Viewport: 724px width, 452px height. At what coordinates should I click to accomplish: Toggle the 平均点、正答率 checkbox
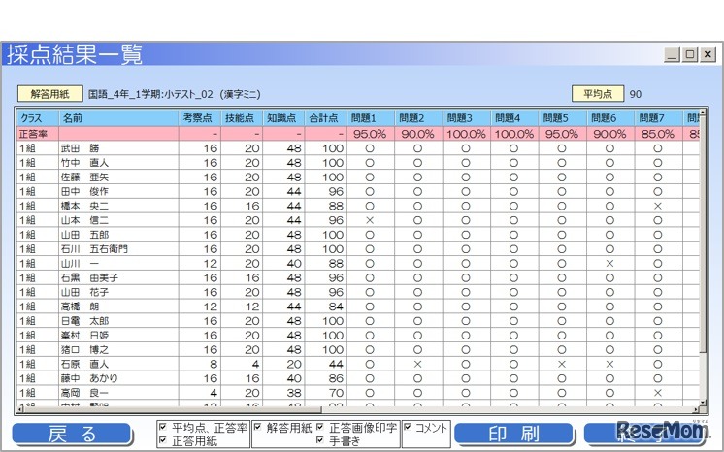pos(162,427)
